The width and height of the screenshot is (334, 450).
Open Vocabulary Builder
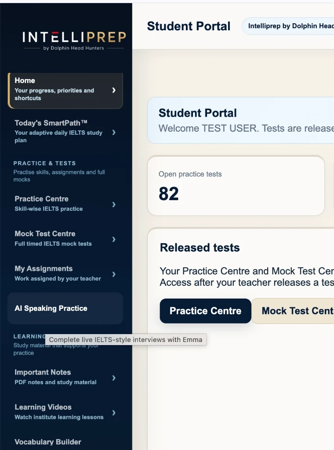[48, 442]
